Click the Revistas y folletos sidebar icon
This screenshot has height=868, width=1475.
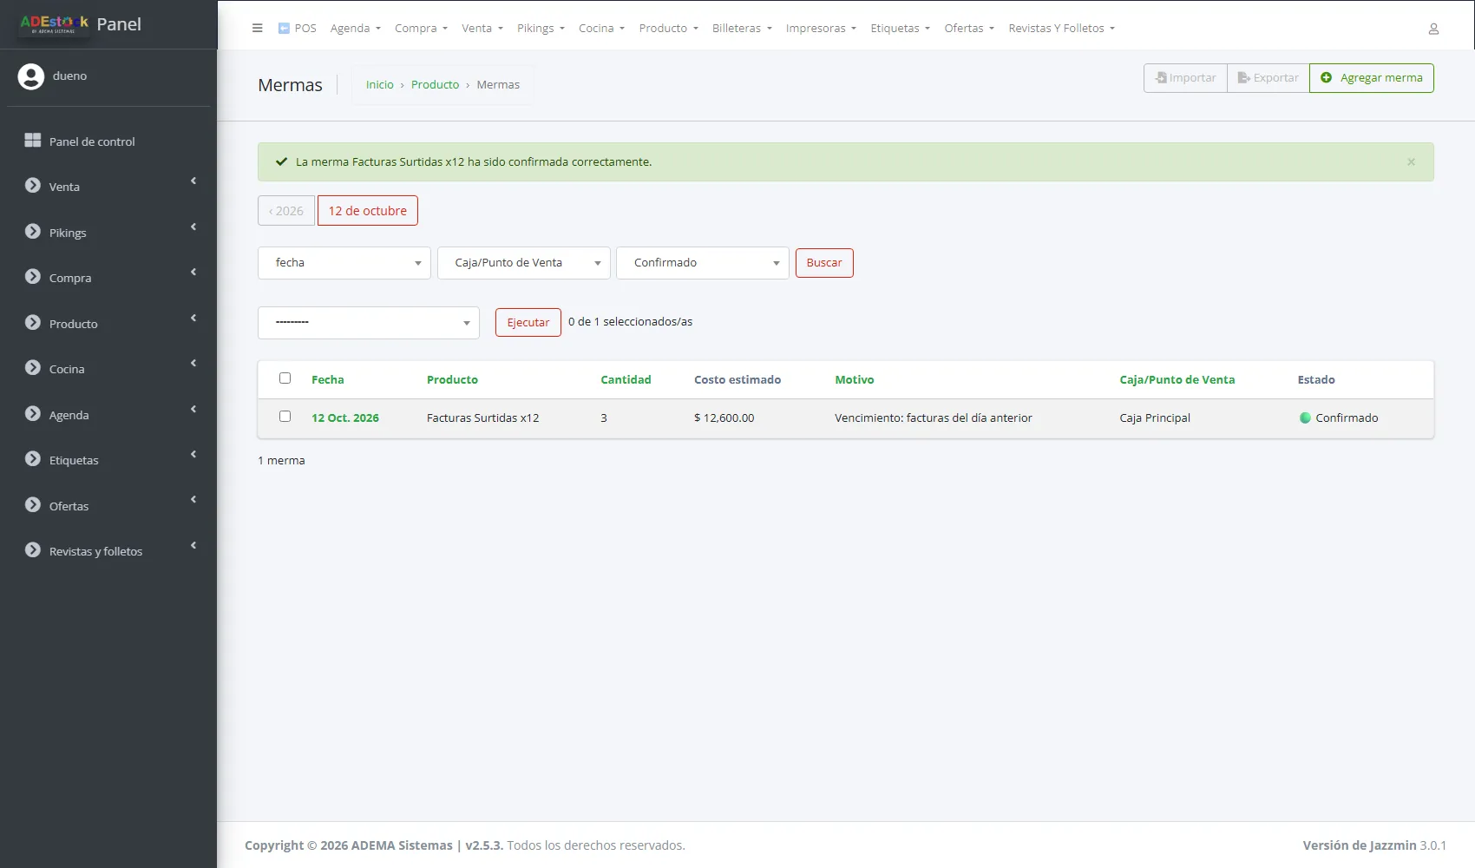33,550
